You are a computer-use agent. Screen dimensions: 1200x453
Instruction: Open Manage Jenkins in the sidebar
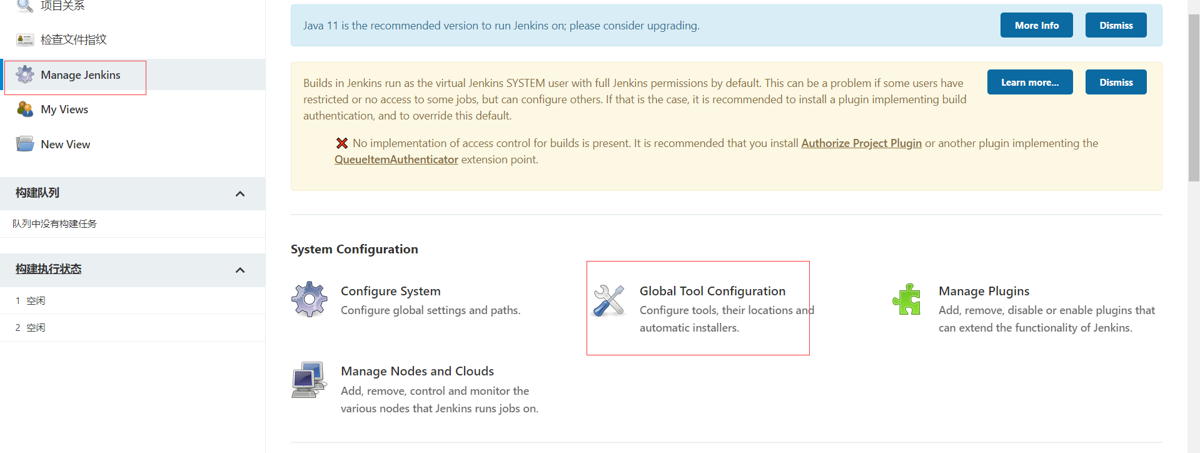(x=81, y=75)
